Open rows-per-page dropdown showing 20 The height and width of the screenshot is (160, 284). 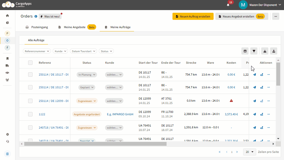(x=249, y=152)
